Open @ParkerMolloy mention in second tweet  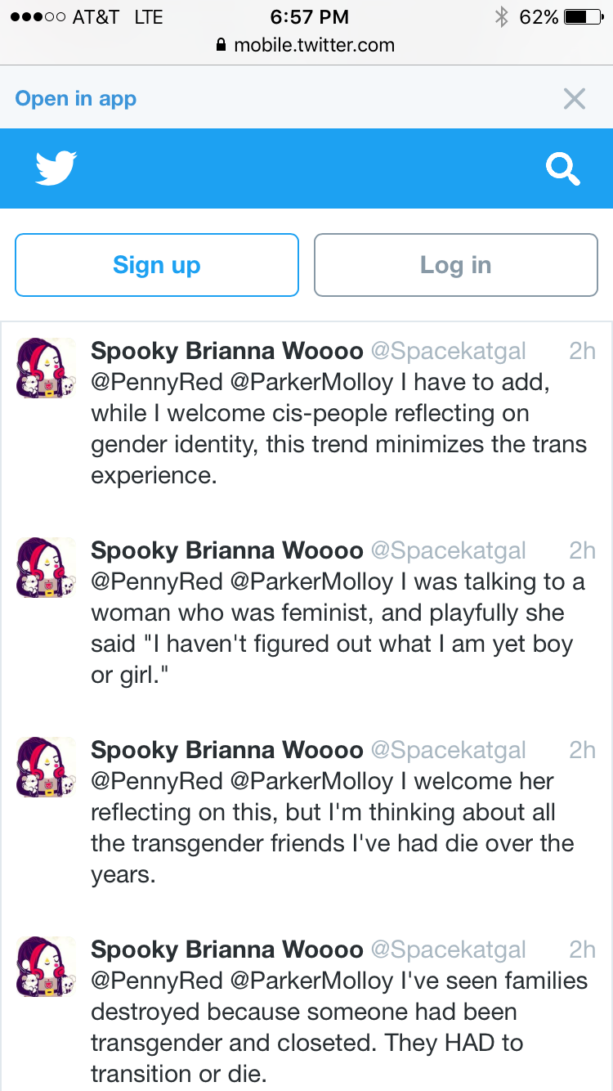312,582
